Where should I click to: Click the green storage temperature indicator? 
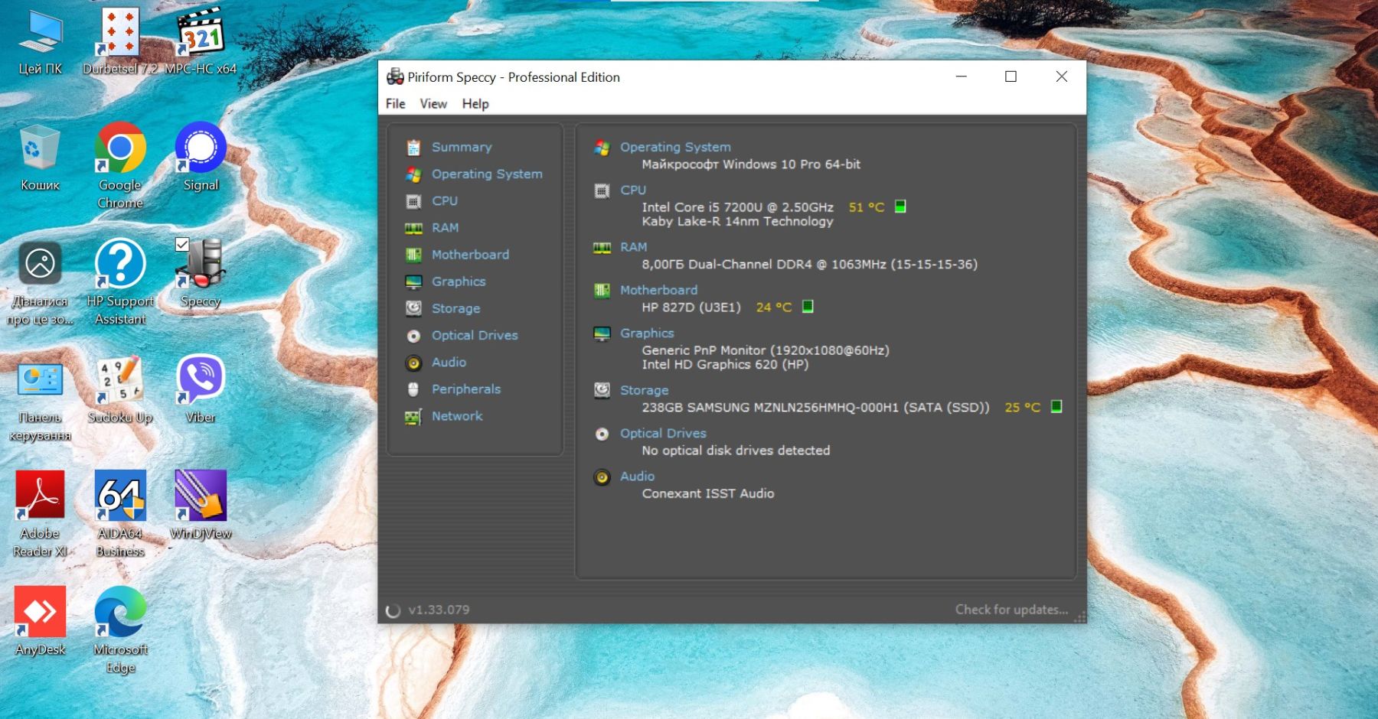pos(1056,406)
